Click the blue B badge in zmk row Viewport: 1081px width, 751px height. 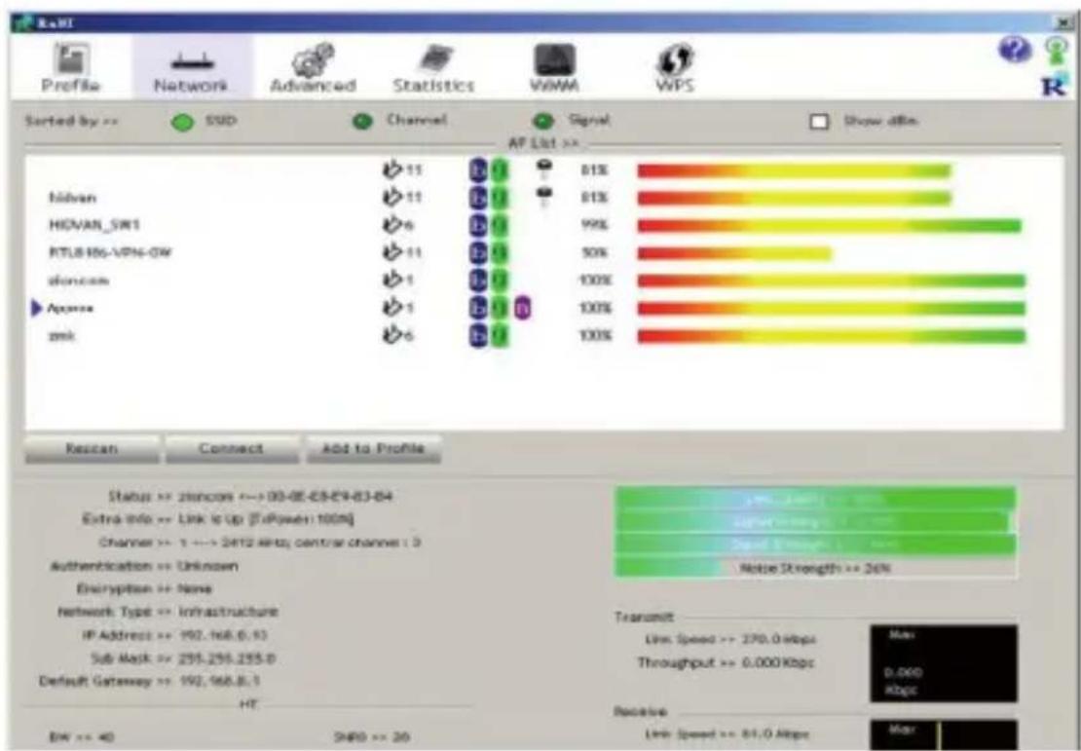click(478, 336)
